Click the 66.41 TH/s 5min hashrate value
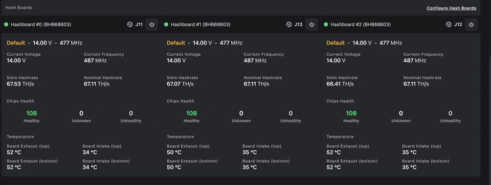 (340, 84)
